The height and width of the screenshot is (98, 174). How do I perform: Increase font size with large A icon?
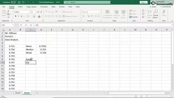pos(38,12)
